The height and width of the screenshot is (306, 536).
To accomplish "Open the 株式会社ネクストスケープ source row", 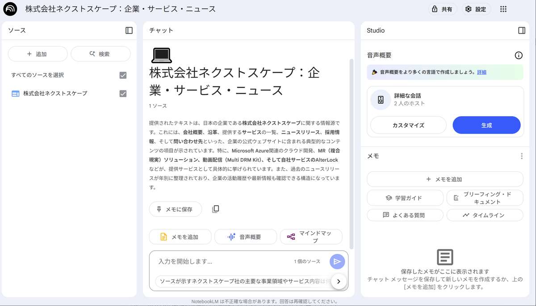I will point(69,94).
